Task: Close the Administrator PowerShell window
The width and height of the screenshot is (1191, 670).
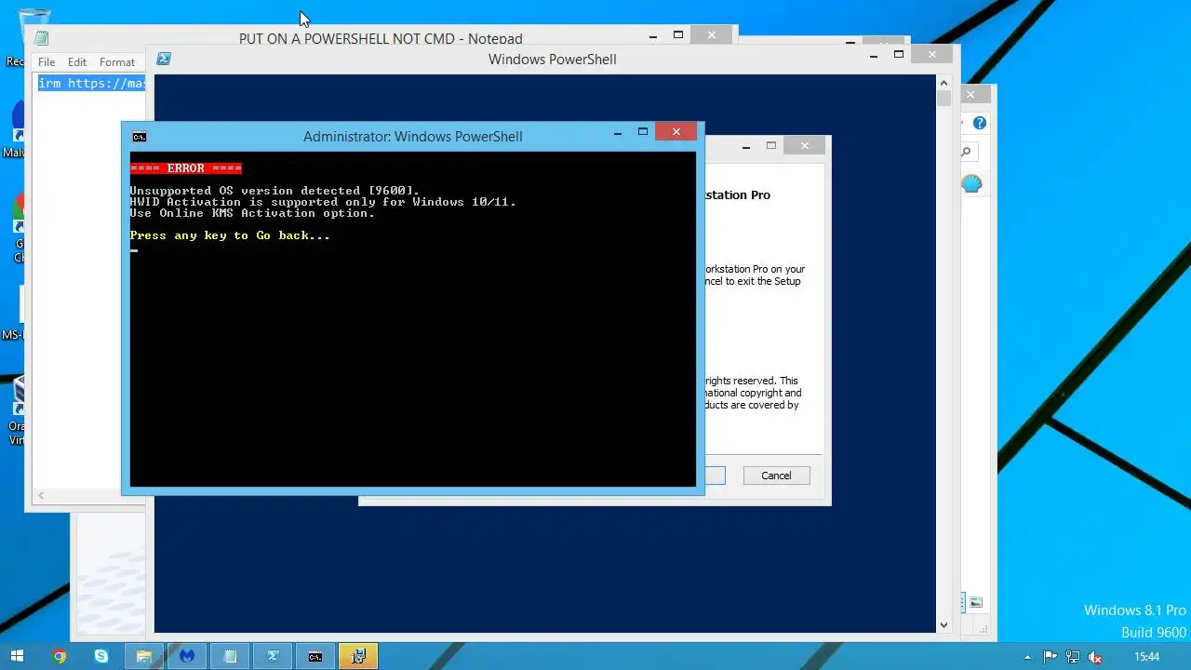Action: pos(676,132)
